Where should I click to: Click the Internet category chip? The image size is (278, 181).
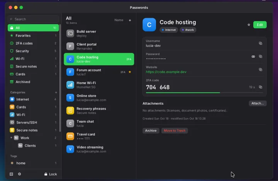(x=169, y=30)
